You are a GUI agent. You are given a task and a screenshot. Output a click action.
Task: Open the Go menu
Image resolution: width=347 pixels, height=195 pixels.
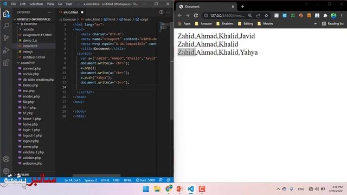click(60, 4)
